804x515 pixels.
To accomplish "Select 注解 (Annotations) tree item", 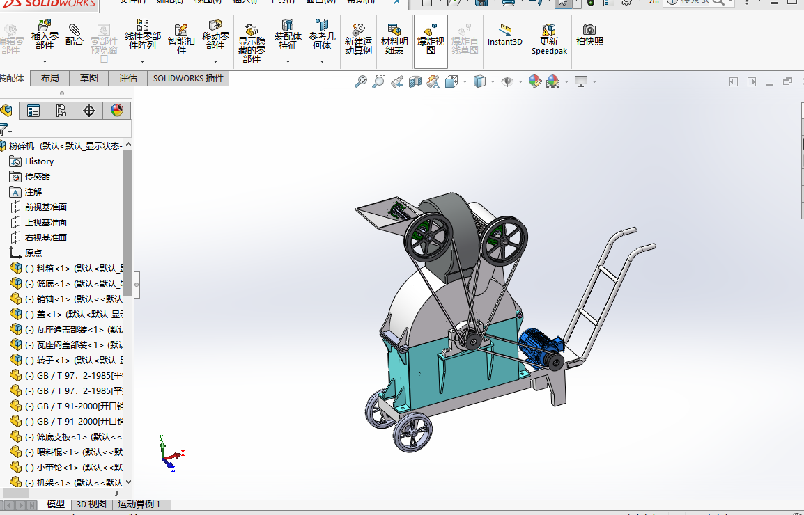I will (x=26, y=192).
